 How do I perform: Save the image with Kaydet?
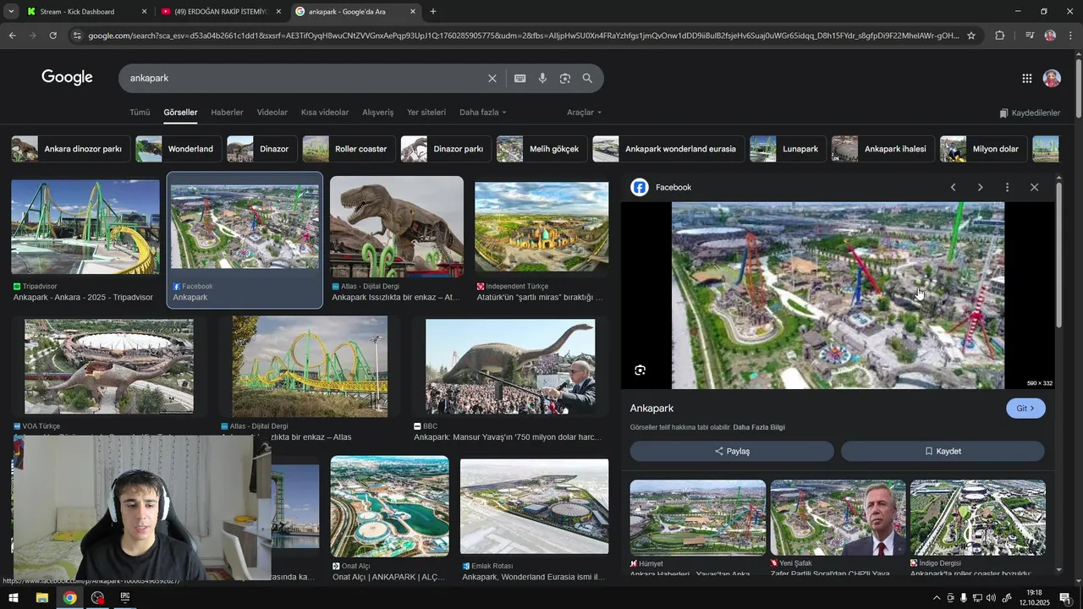click(x=943, y=451)
